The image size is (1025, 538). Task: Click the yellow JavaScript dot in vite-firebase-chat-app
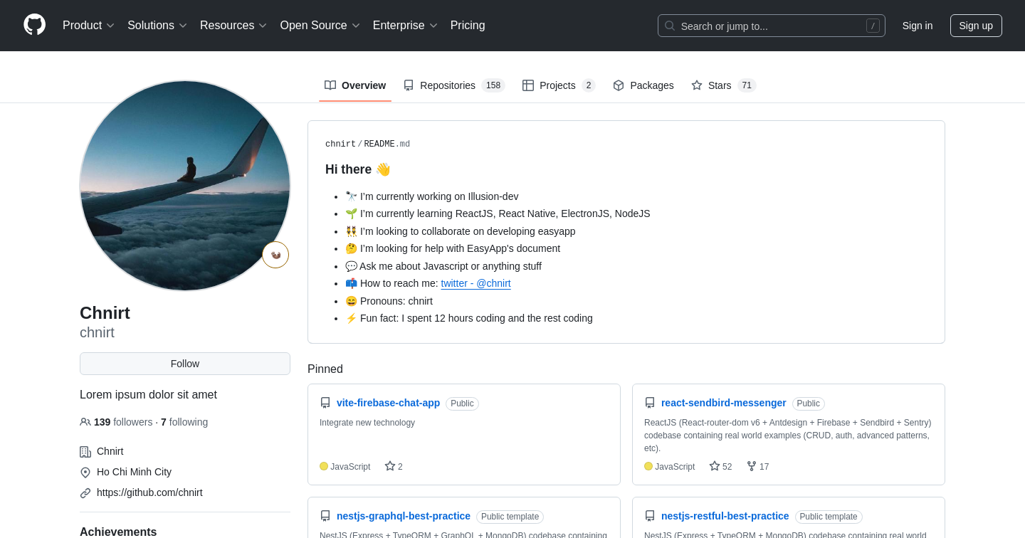pyautogui.click(x=324, y=466)
